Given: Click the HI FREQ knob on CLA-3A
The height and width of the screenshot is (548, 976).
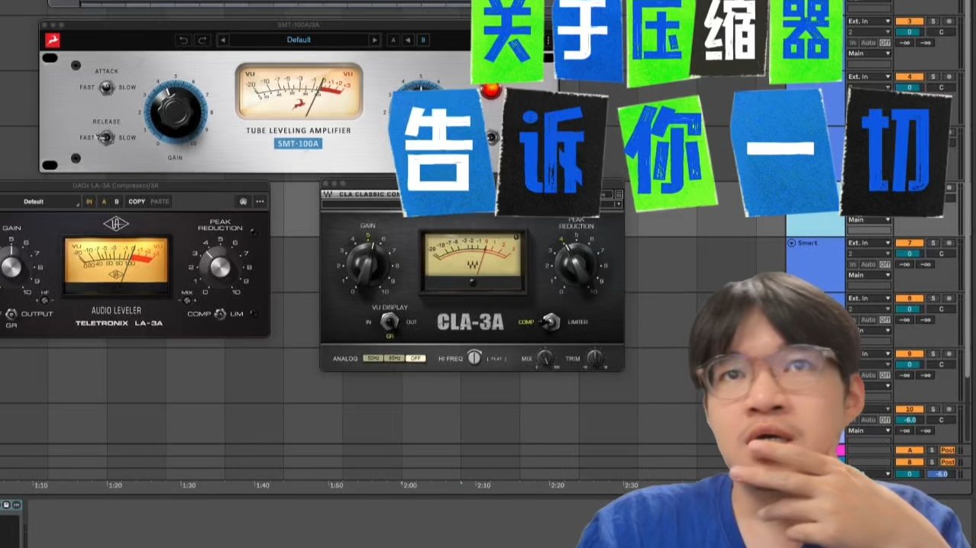Looking at the screenshot, I should click(x=474, y=357).
